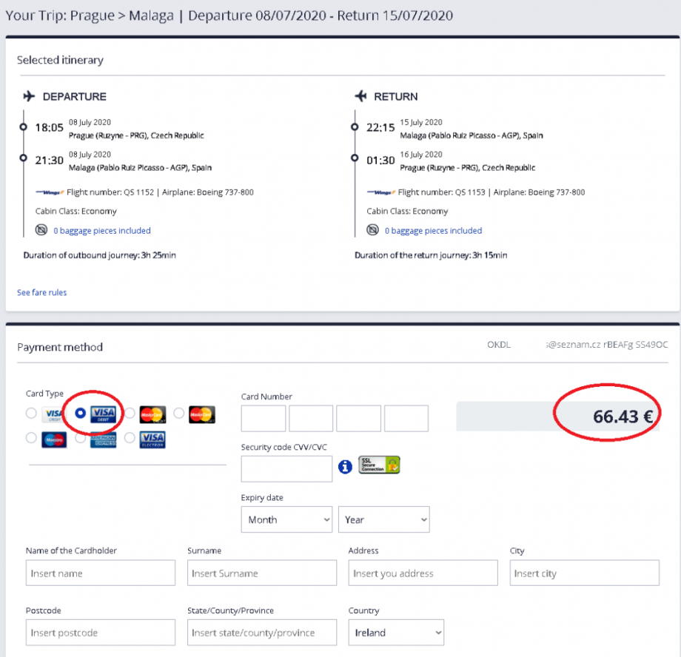Screen dimensions: 681x657
Task: Click the Visa Electron card logo
Action: click(152, 439)
